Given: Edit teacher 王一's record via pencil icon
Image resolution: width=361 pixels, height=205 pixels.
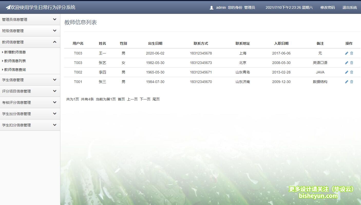Looking at the screenshot, I should (346, 53).
